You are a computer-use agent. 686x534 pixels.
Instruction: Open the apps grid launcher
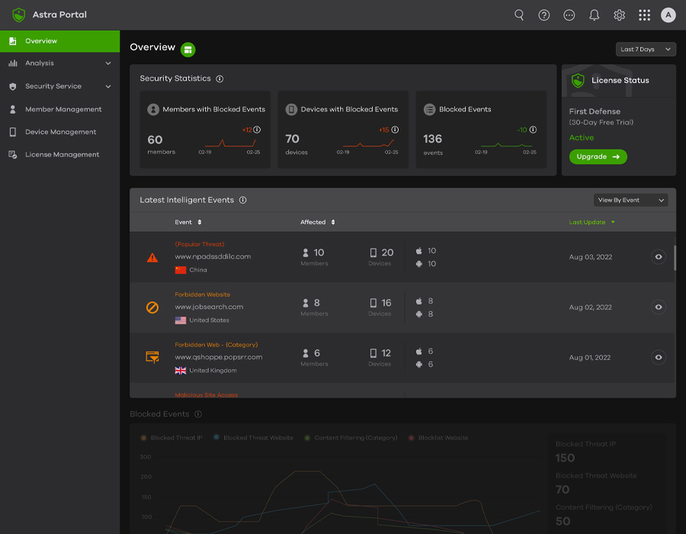pyautogui.click(x=645, y=15)
